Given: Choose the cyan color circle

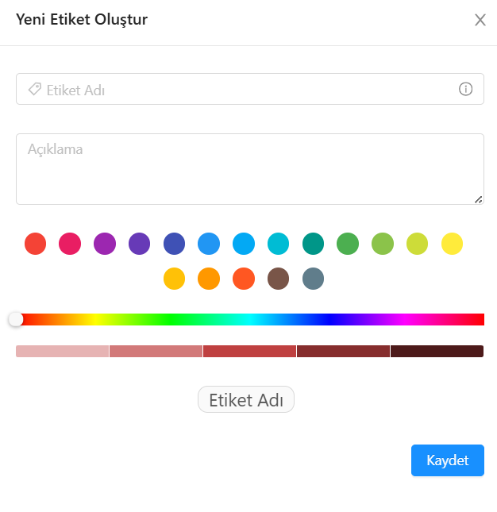Looking at the screenshot, I should tap(278, 243).
